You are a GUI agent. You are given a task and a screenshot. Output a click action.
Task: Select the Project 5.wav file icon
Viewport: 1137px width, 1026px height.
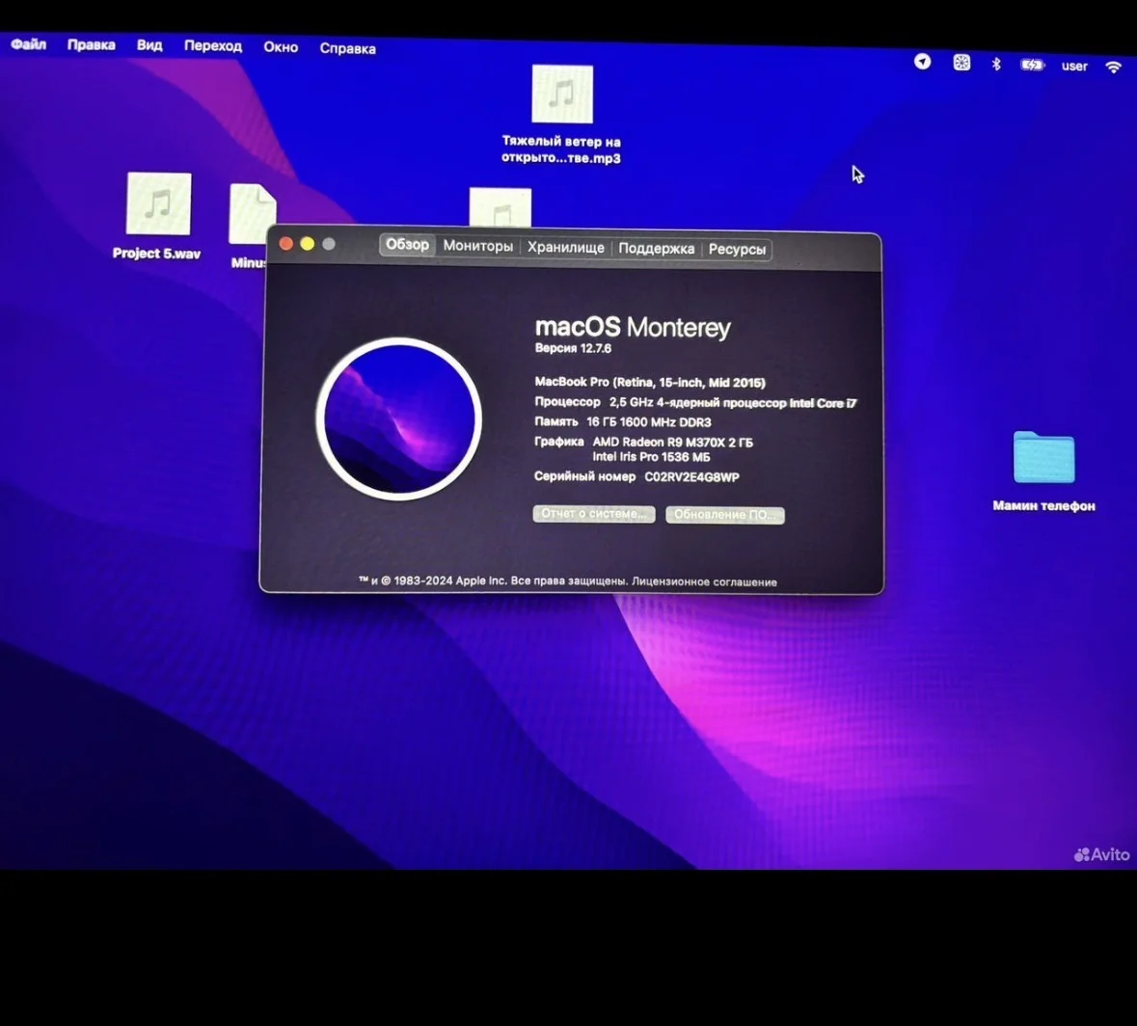click(158, 203)
